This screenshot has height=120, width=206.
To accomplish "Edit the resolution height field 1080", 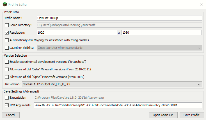I will click(162, 33).
